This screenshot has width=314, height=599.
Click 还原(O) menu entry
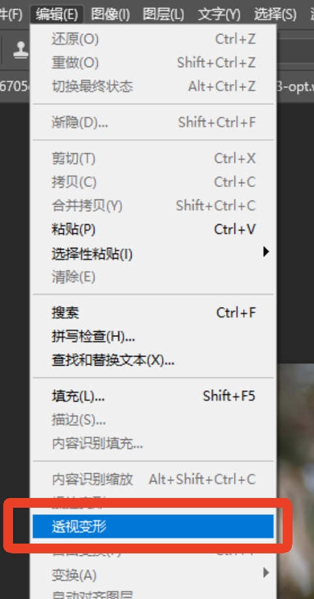[x=153, y=39]
